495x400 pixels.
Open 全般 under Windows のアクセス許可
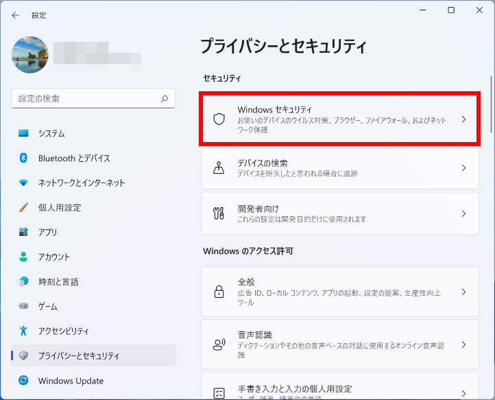click(339, 292)
